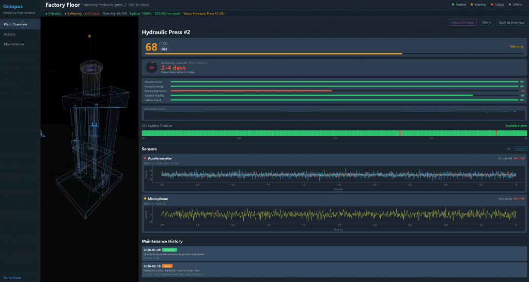Return using Back to Overview button
The height and width of the screenshot is (282, 529).
511,22
